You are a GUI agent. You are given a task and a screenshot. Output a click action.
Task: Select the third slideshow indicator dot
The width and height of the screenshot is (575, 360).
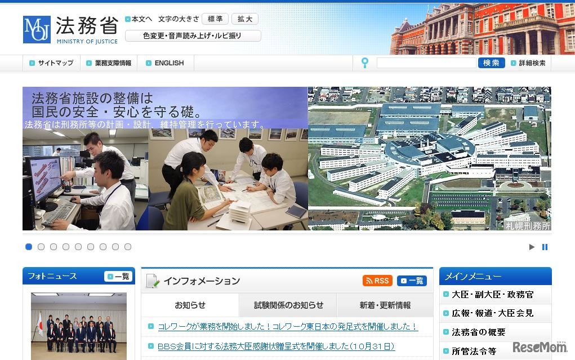pos(54,247)
